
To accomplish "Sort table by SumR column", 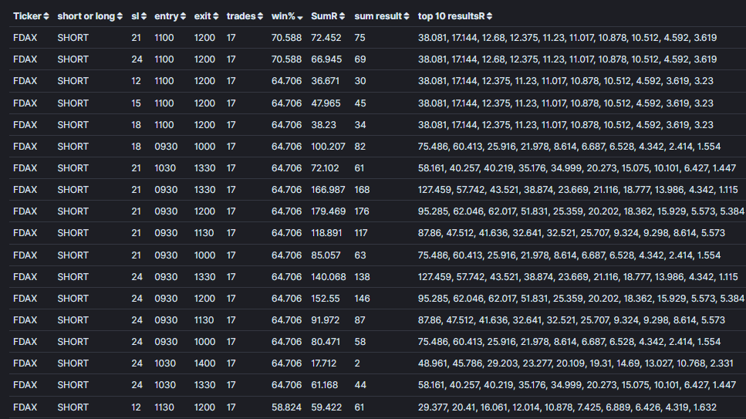I will pyautogui.click(x=328, y=16).
